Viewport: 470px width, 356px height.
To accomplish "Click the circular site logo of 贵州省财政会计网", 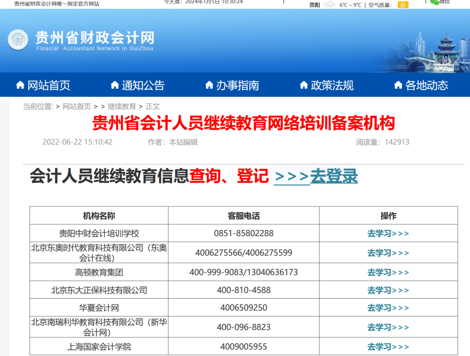I will [x=17, y=40].
